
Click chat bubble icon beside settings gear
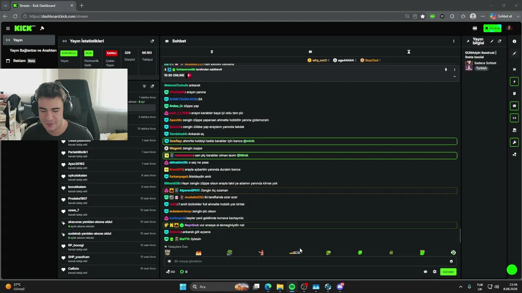425,272
